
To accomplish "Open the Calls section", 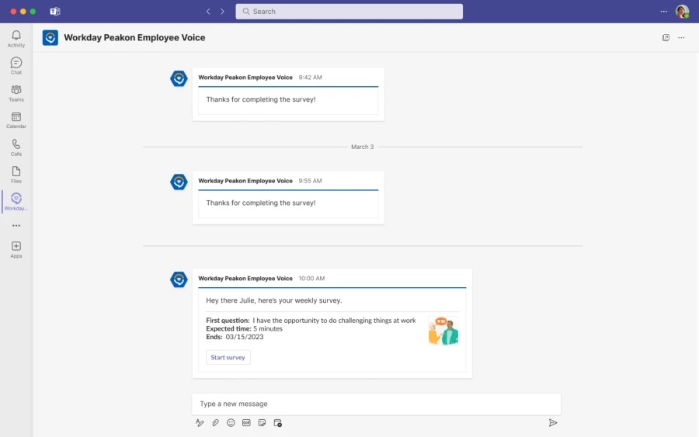I will tap(16, 147).
